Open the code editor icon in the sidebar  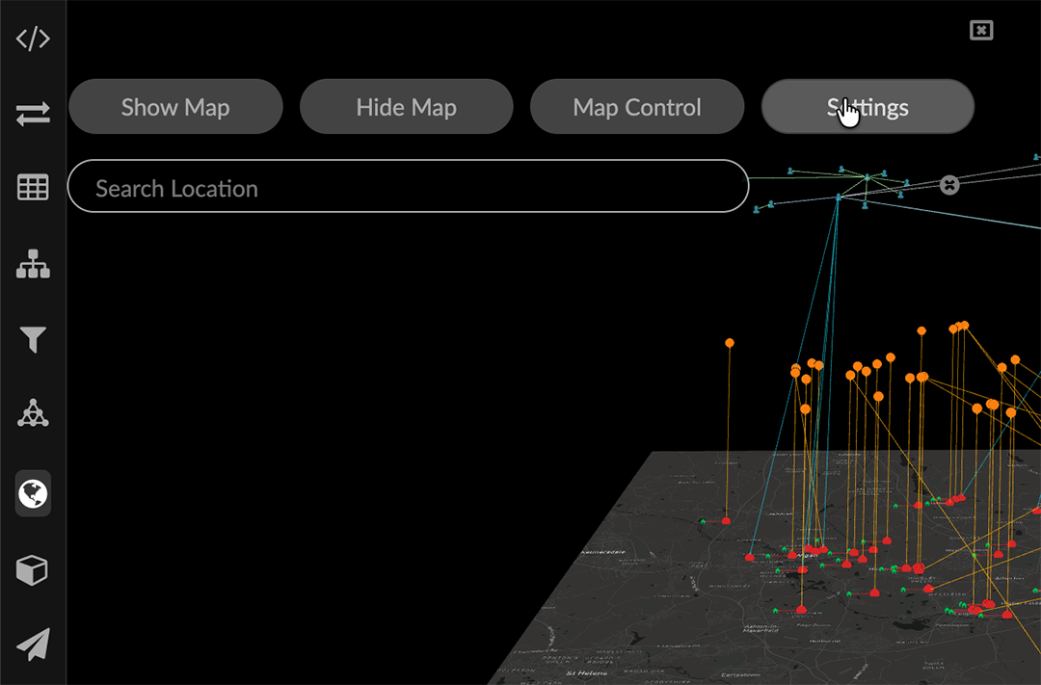[x=33, y=40]
